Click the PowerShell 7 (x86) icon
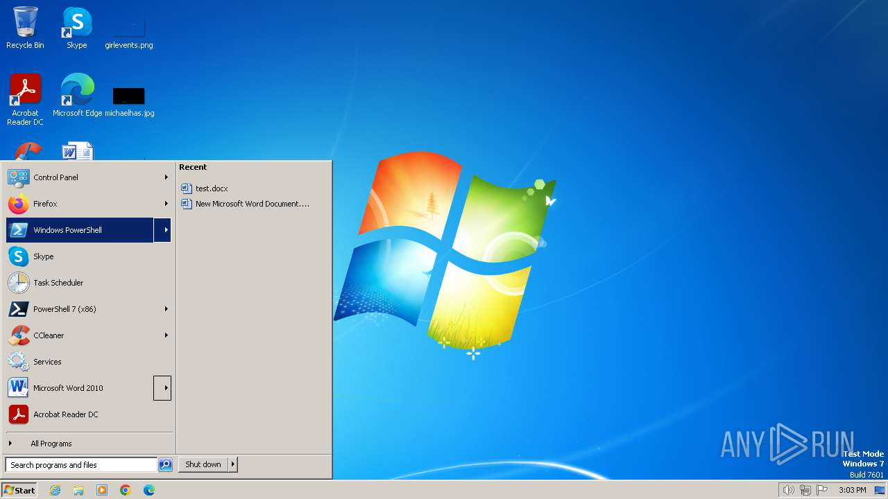The width and height of the screenshot is (888, 499). click(19, 309)
